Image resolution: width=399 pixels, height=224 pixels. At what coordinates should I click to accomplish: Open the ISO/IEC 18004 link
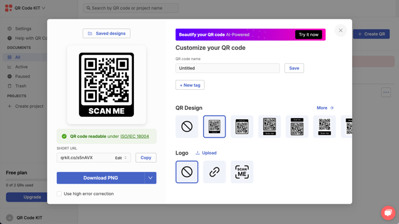pos(135,137)
